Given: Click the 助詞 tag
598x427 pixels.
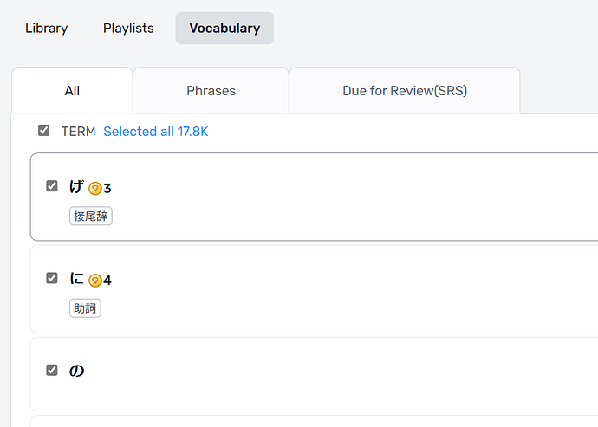Looking at the screenshot, I should coord(85,307).
